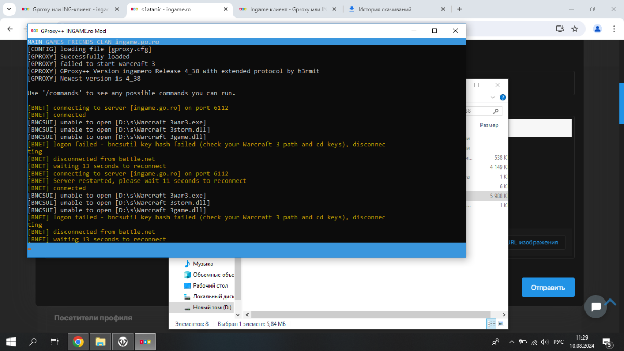The height and width of the screenshot is (351, 624).
Task: Open the new tab plus button
Action: point(459,9)
